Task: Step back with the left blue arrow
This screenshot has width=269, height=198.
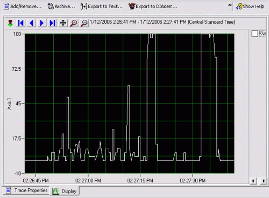Action: click(x=31, y=23)
